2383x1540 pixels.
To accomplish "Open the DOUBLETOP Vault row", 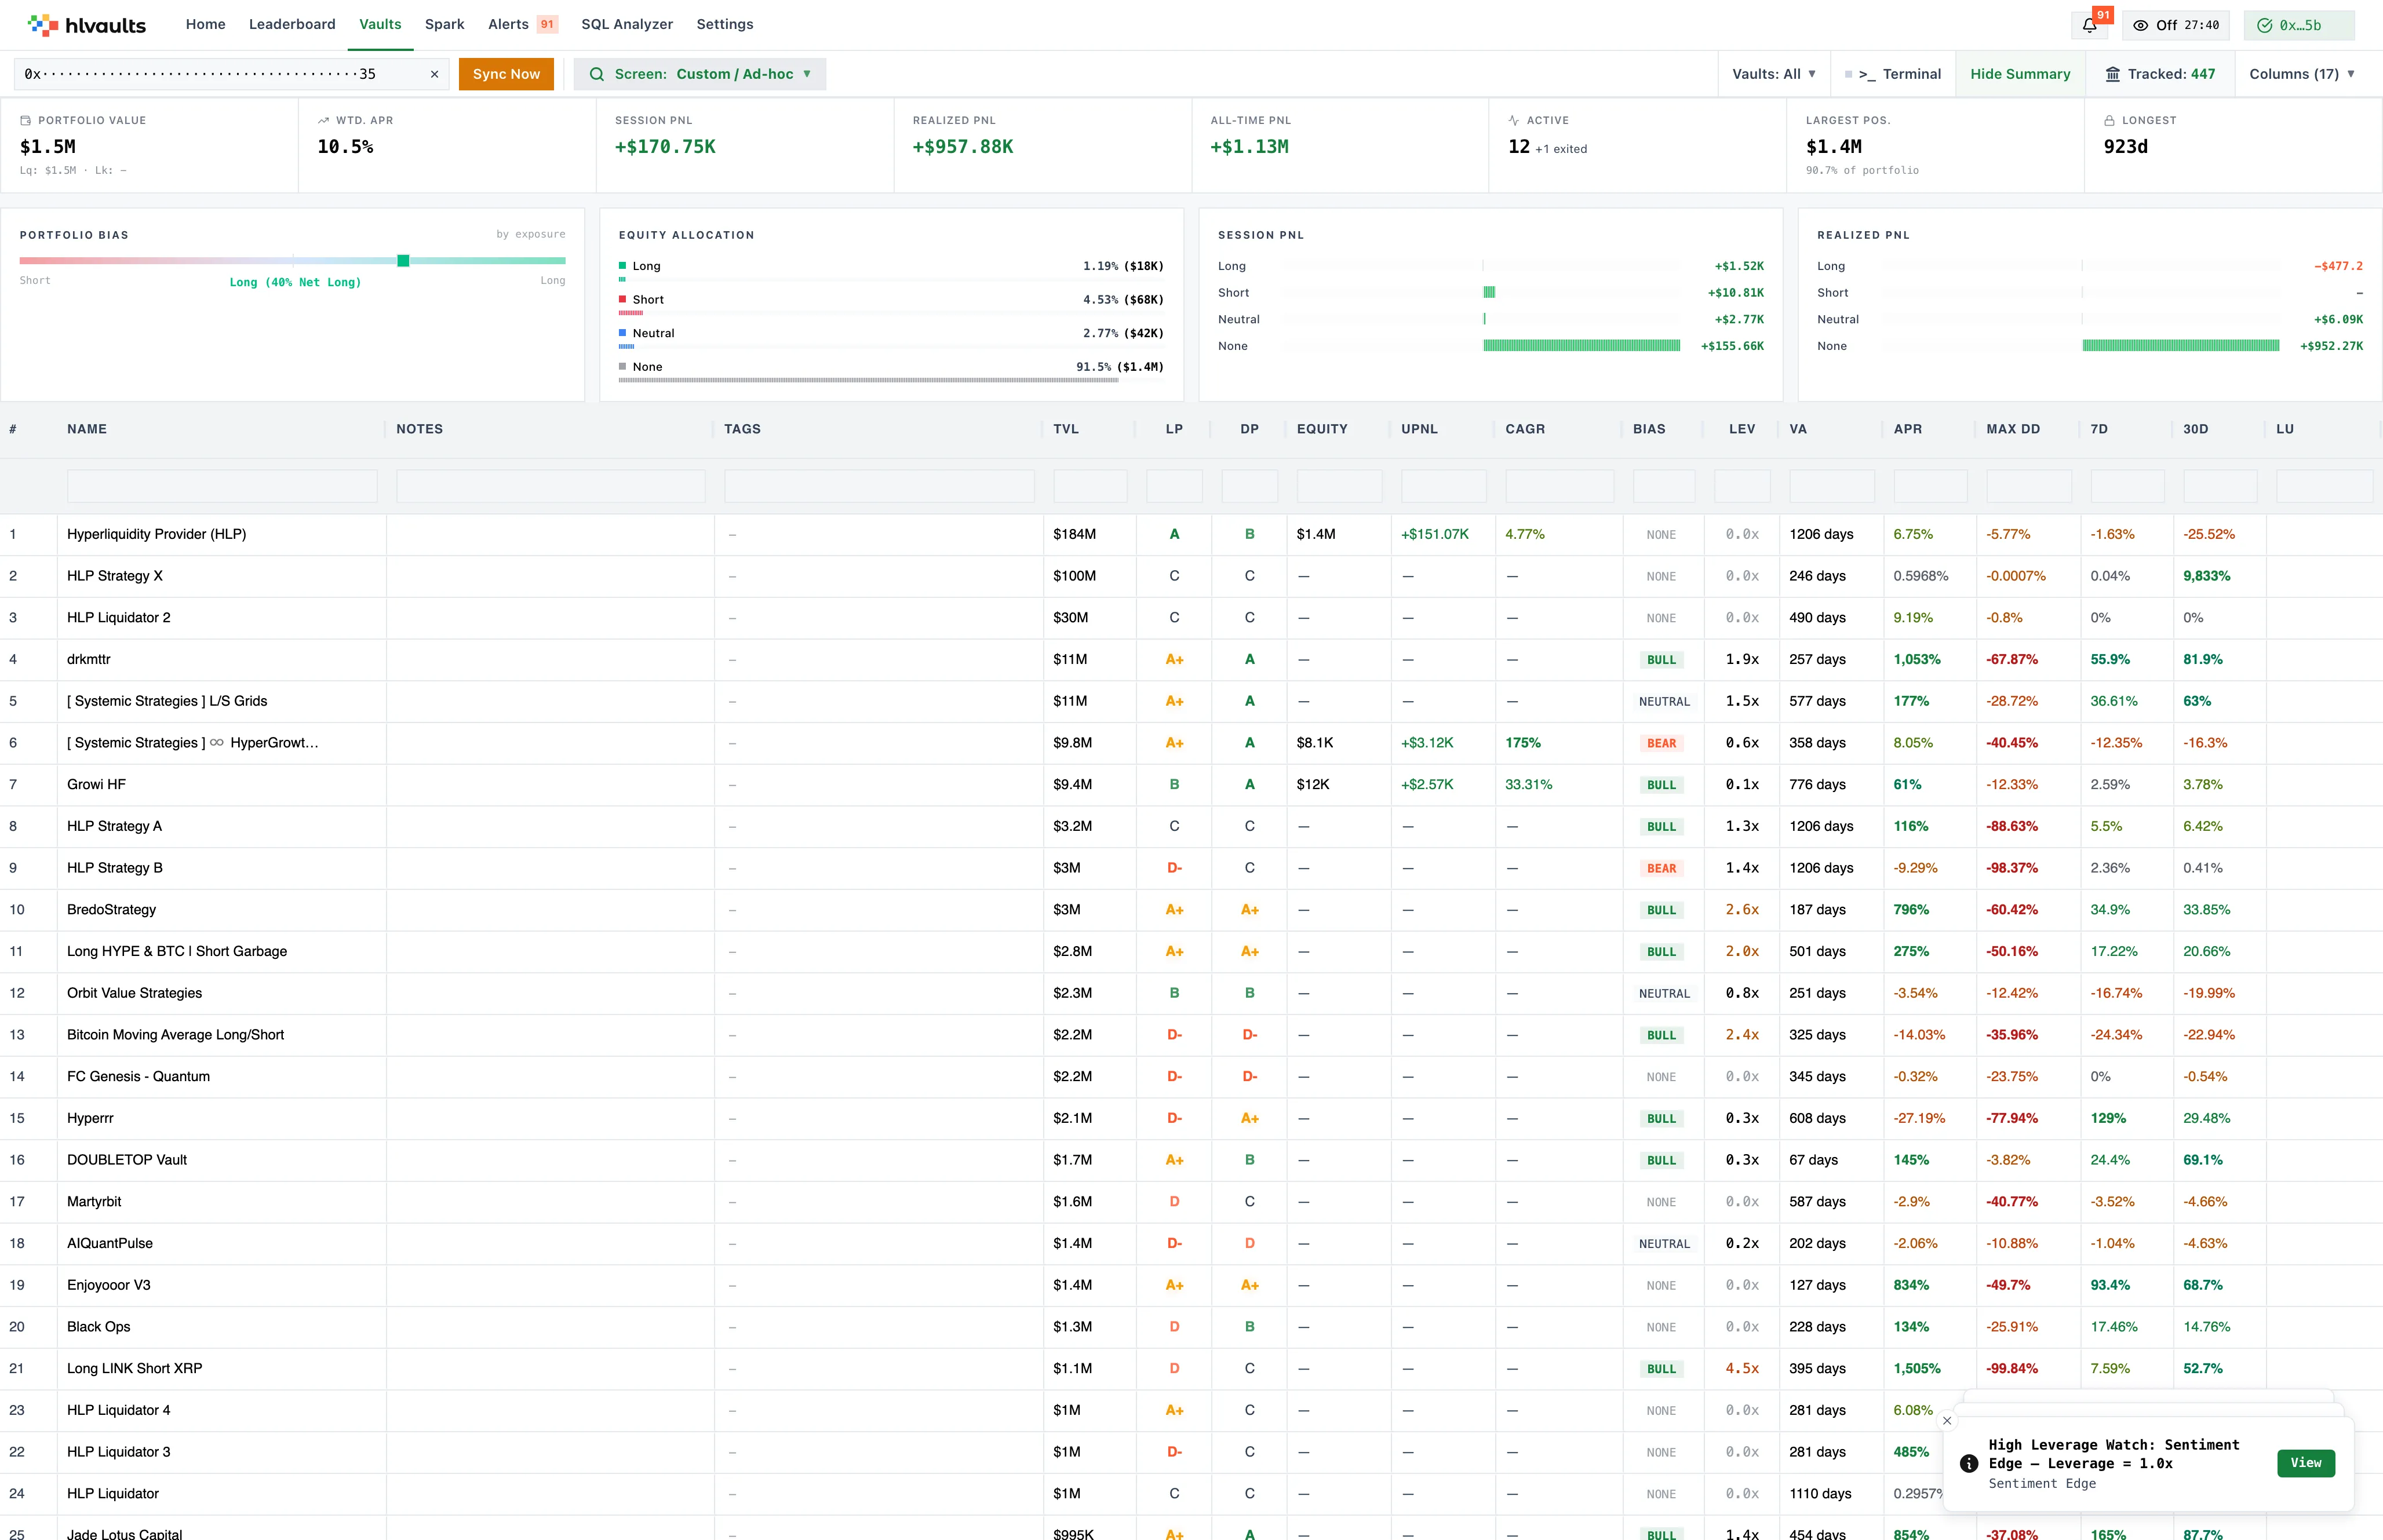I will point(1191,1160).
